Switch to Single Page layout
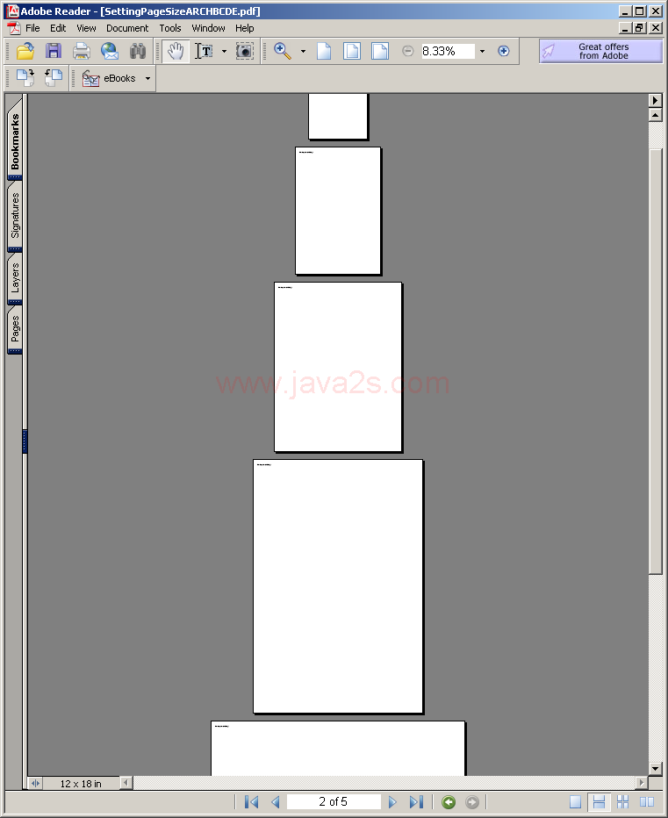This screenshot has height=818, width=668. click(x=575, y=802)
